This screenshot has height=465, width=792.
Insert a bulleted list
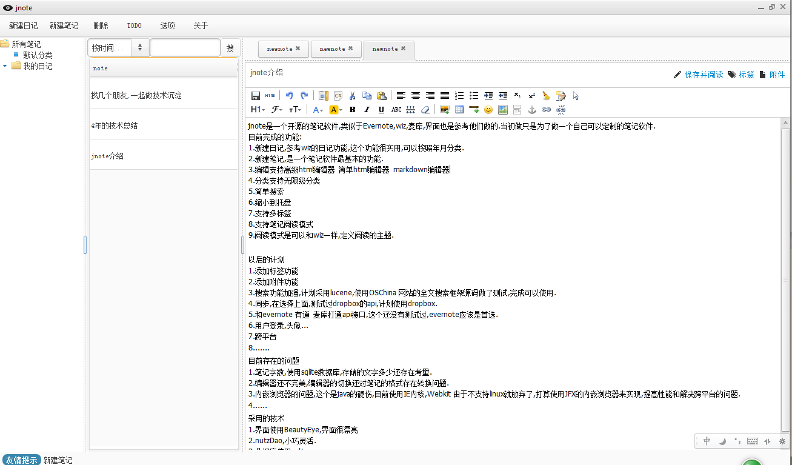coord(474,96)
